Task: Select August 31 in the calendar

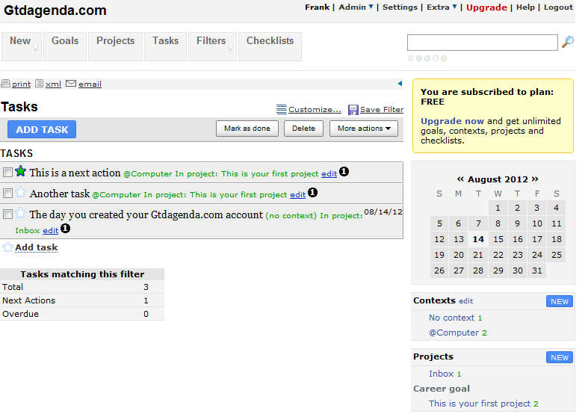Action: coord(536,271)
